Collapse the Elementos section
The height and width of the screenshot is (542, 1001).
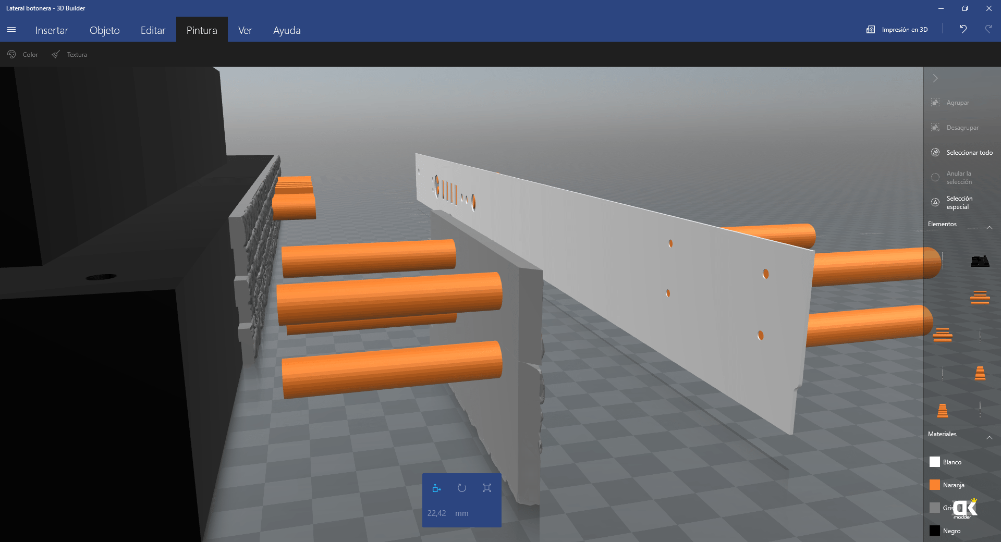[x=989, y=227]
